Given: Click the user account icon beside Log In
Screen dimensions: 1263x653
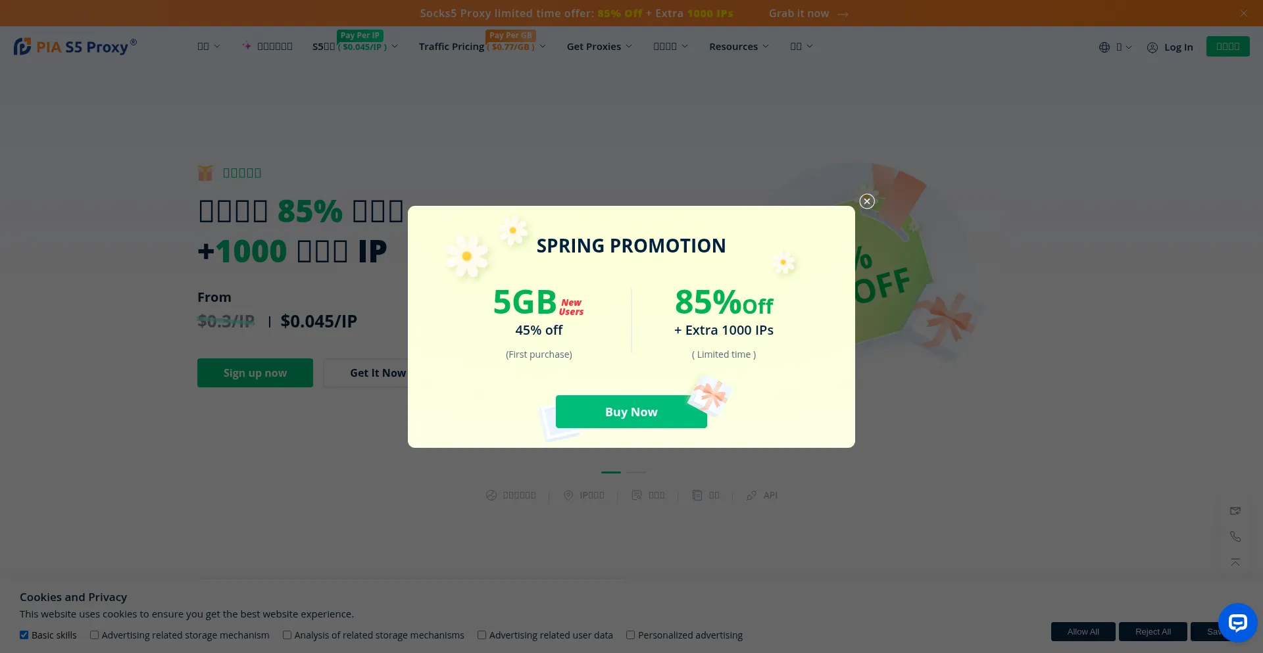Looking at the screenshot, I should pos(1152,47).
